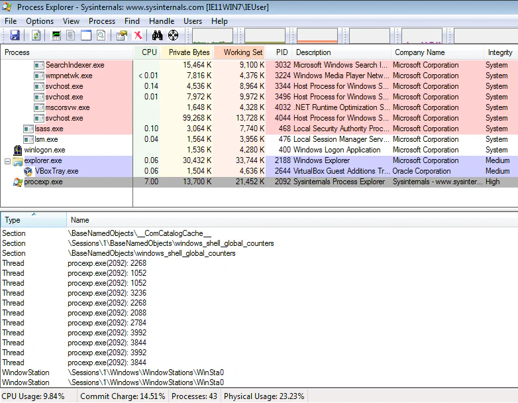The height and width of the screenshot is (403, 518).
Task: Click Physical Usage 23.23% in status bar
Action: click(x=264, y=396)
